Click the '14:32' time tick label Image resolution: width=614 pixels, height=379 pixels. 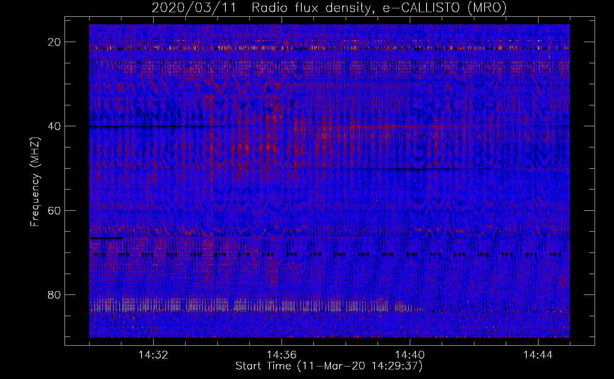click(153, 355)
